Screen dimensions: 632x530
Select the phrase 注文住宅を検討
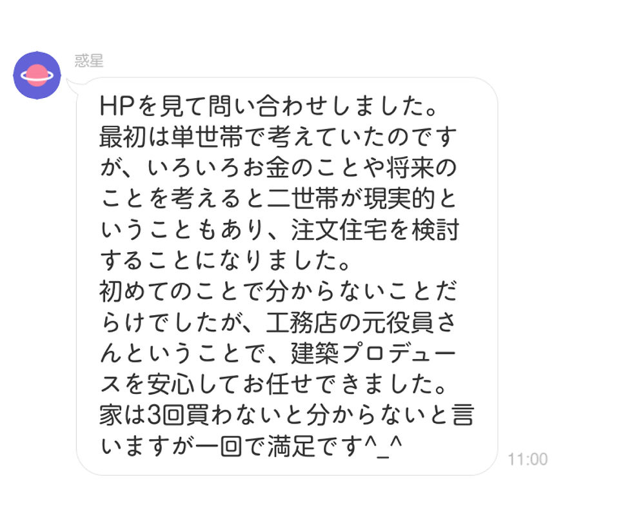(x=375, y=230)
